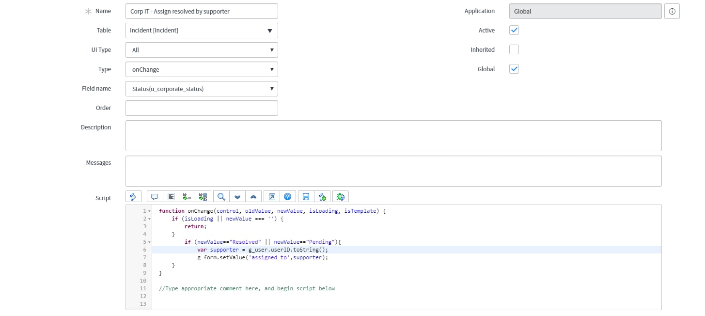Click into the Order input field
The width and height of the screenshot is (705, 316).
[202, 108]
